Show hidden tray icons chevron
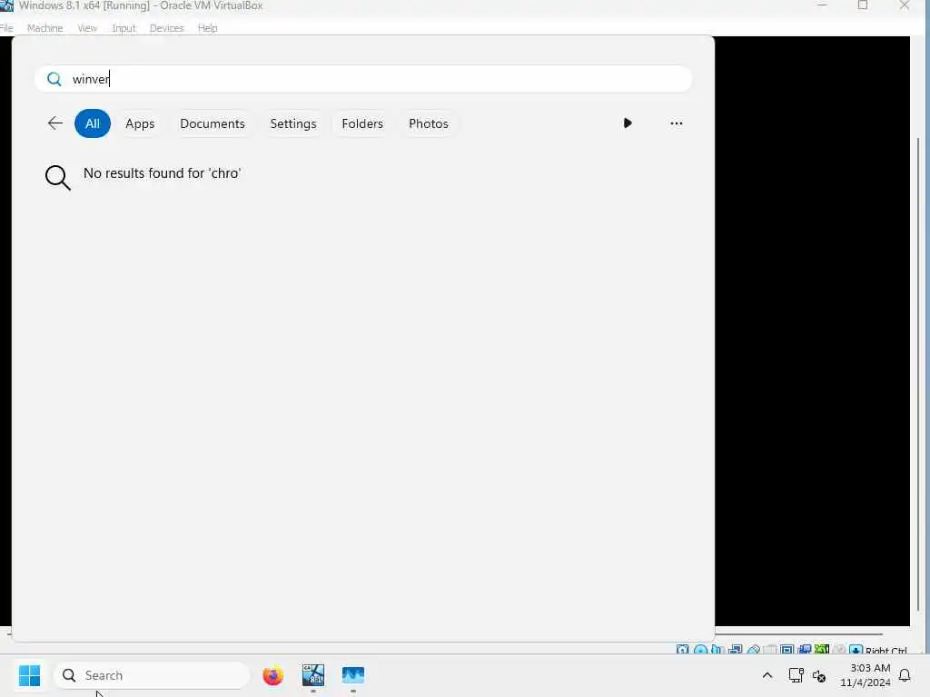Viewport: 930px width, 697px height. 767,675
